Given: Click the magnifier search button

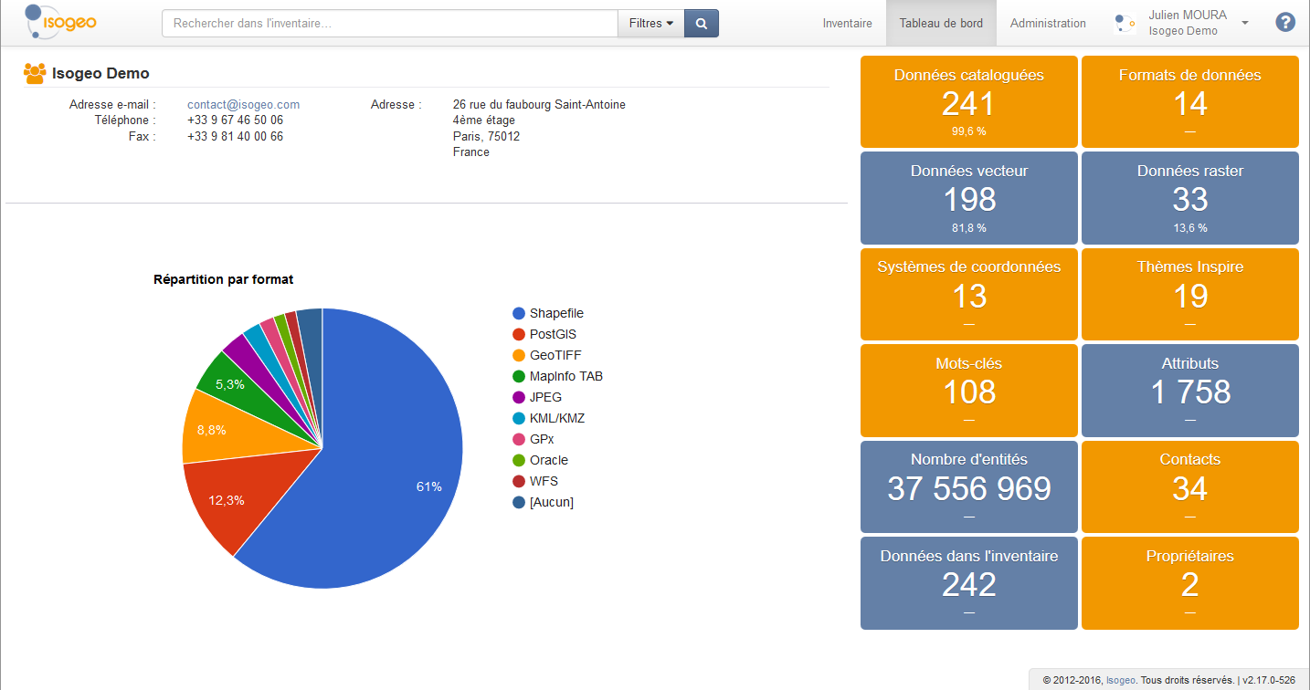Looking at the screenshot, I should point(702,24).
